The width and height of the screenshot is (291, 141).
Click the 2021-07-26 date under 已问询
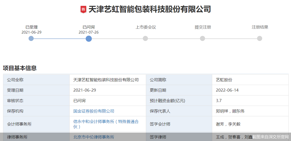[88, 32]
